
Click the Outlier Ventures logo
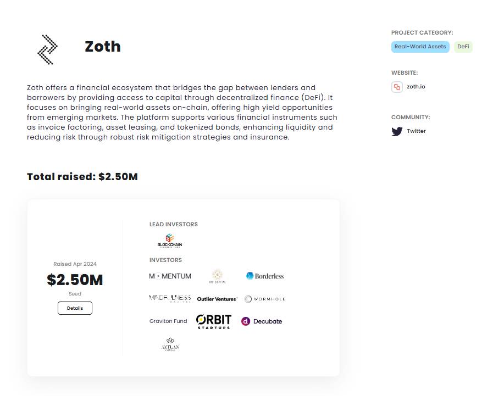click(x=217, y=299)
